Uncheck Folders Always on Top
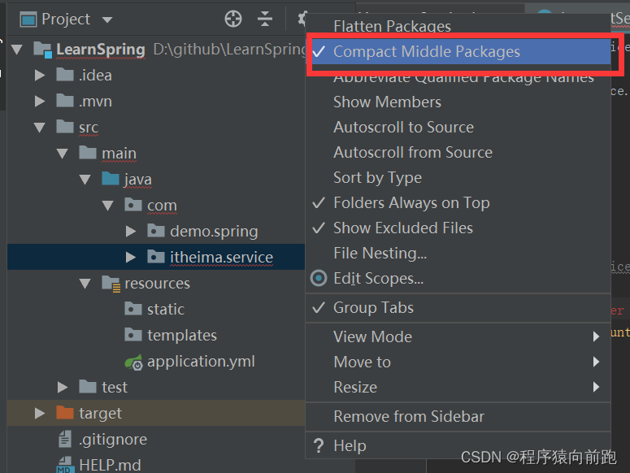The width and height of the screenshot is (630, 473). pos(458,202)
